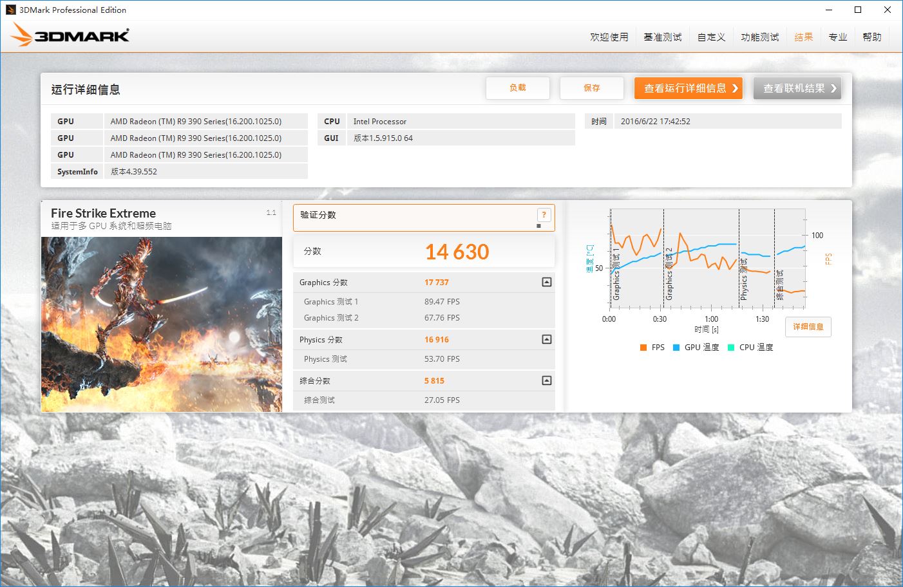
Task: Click the 53.70 FPS value
Action: (442, 359)
